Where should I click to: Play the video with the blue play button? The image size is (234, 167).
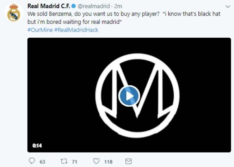coord(129,96)
